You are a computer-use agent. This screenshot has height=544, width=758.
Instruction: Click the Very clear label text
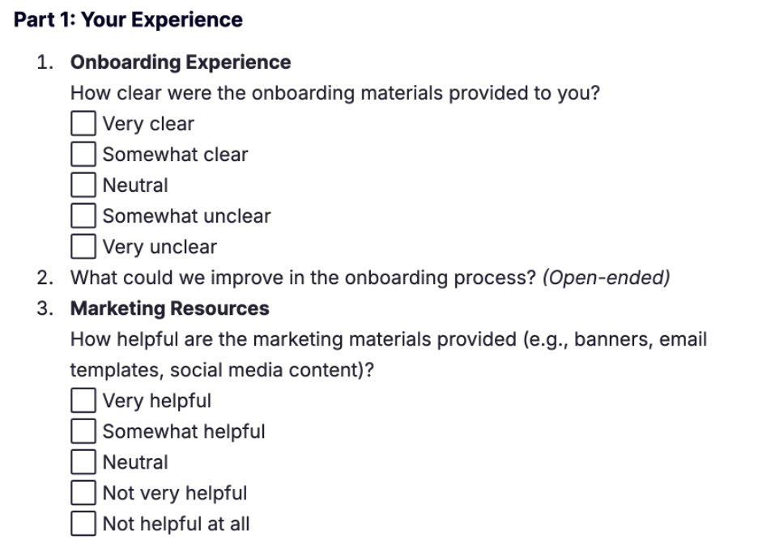click(x=148, y=124)
